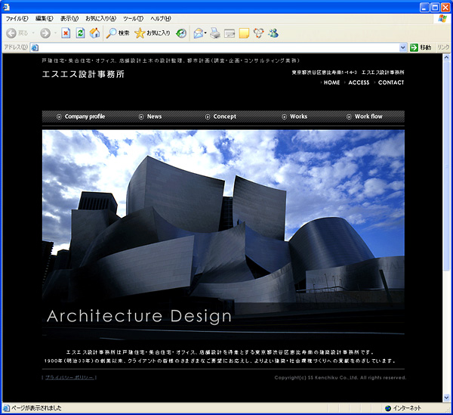This screenshot has height=415, width=453.
Task: Click the address text 東京都渋谷区恵比寿南1-14-3
Action: pyautogui.click(x=324, y=73)
